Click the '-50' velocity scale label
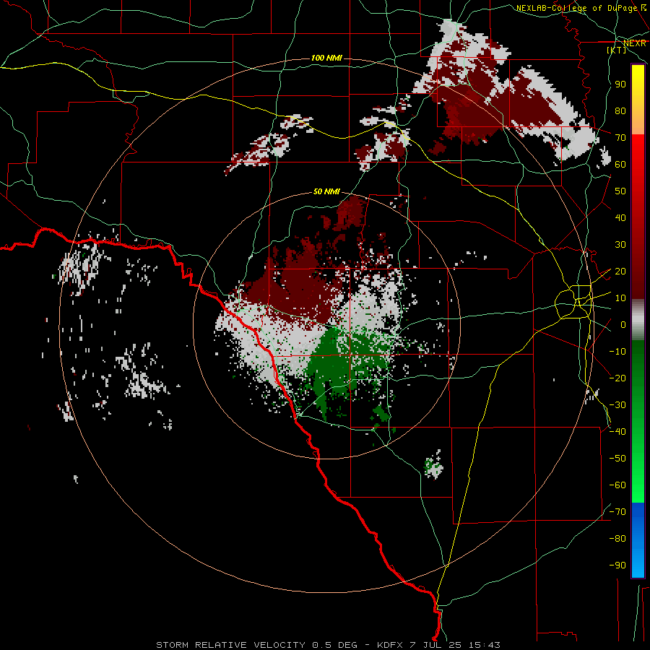The width and height of the screenshot is (650, 650). coord(617,459)
